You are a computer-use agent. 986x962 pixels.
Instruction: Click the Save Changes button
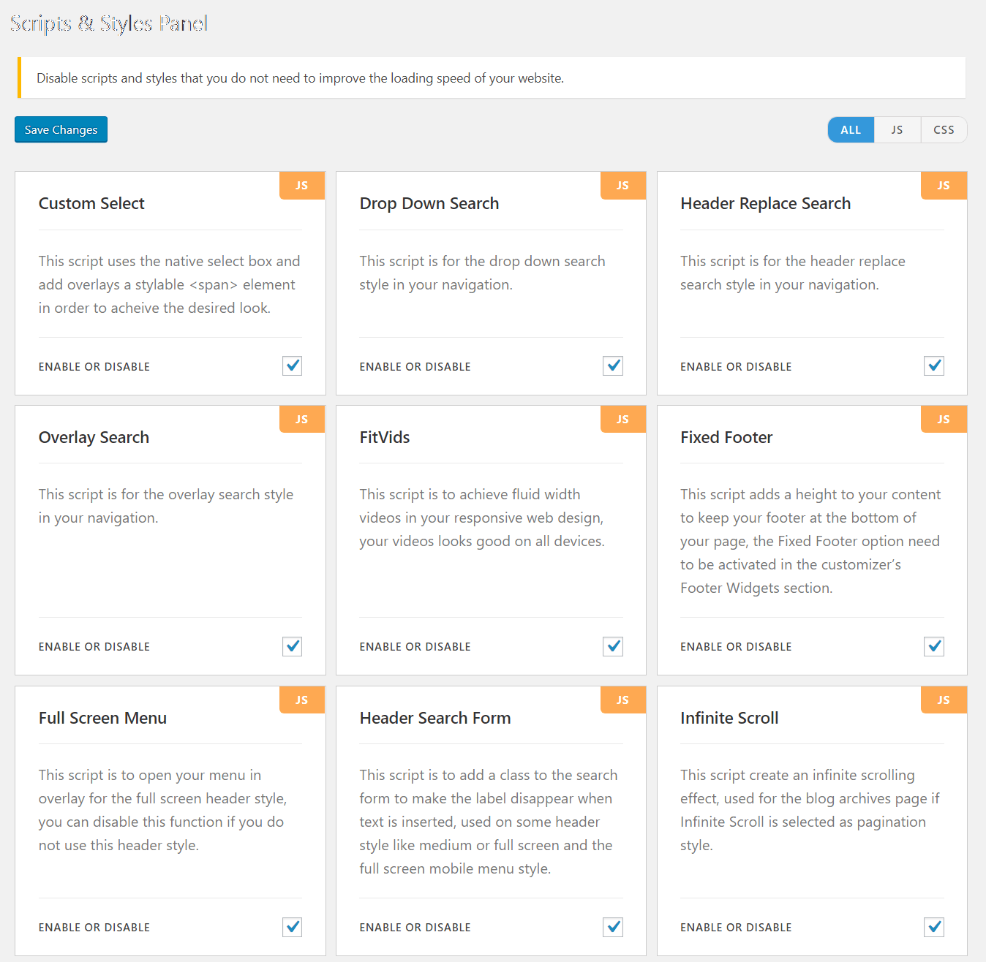coord(61,129)
